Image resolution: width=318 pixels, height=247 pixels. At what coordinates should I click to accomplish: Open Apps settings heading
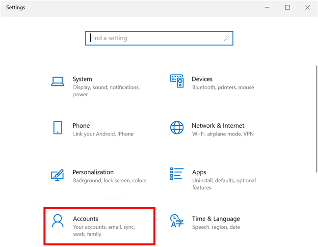point(199,172)
